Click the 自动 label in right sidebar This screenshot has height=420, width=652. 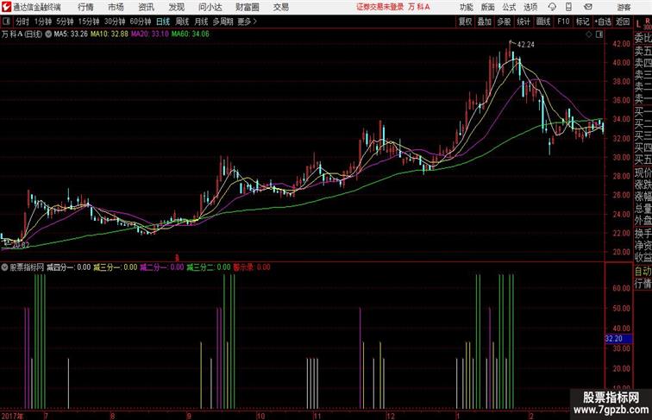[x=643, y=272]
